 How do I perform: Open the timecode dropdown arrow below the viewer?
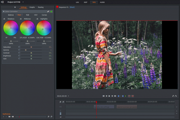(68, 96)
